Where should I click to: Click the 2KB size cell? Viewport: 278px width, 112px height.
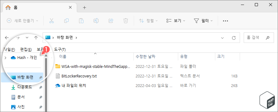pos(234,86)
